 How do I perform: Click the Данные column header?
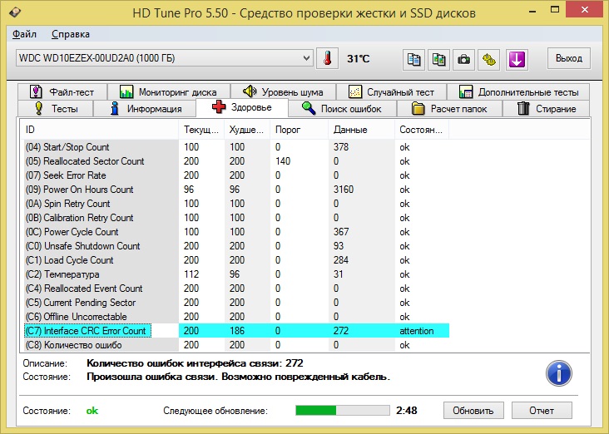(362, 130)
